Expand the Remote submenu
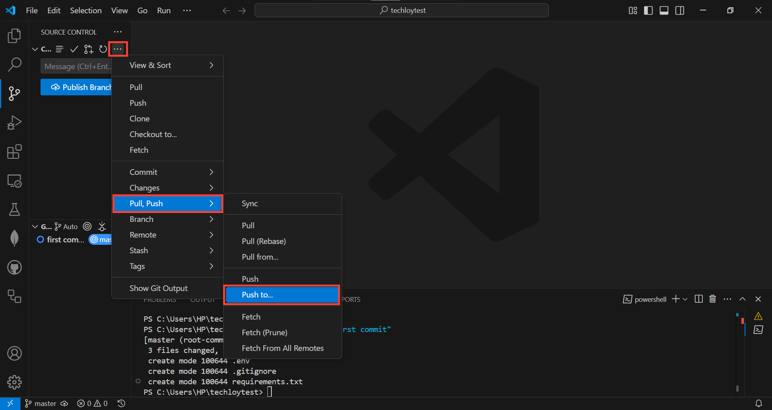 168,235
